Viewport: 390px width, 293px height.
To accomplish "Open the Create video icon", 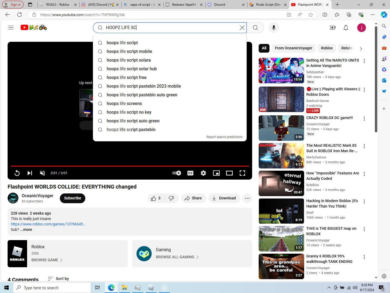I will (333, 28).
